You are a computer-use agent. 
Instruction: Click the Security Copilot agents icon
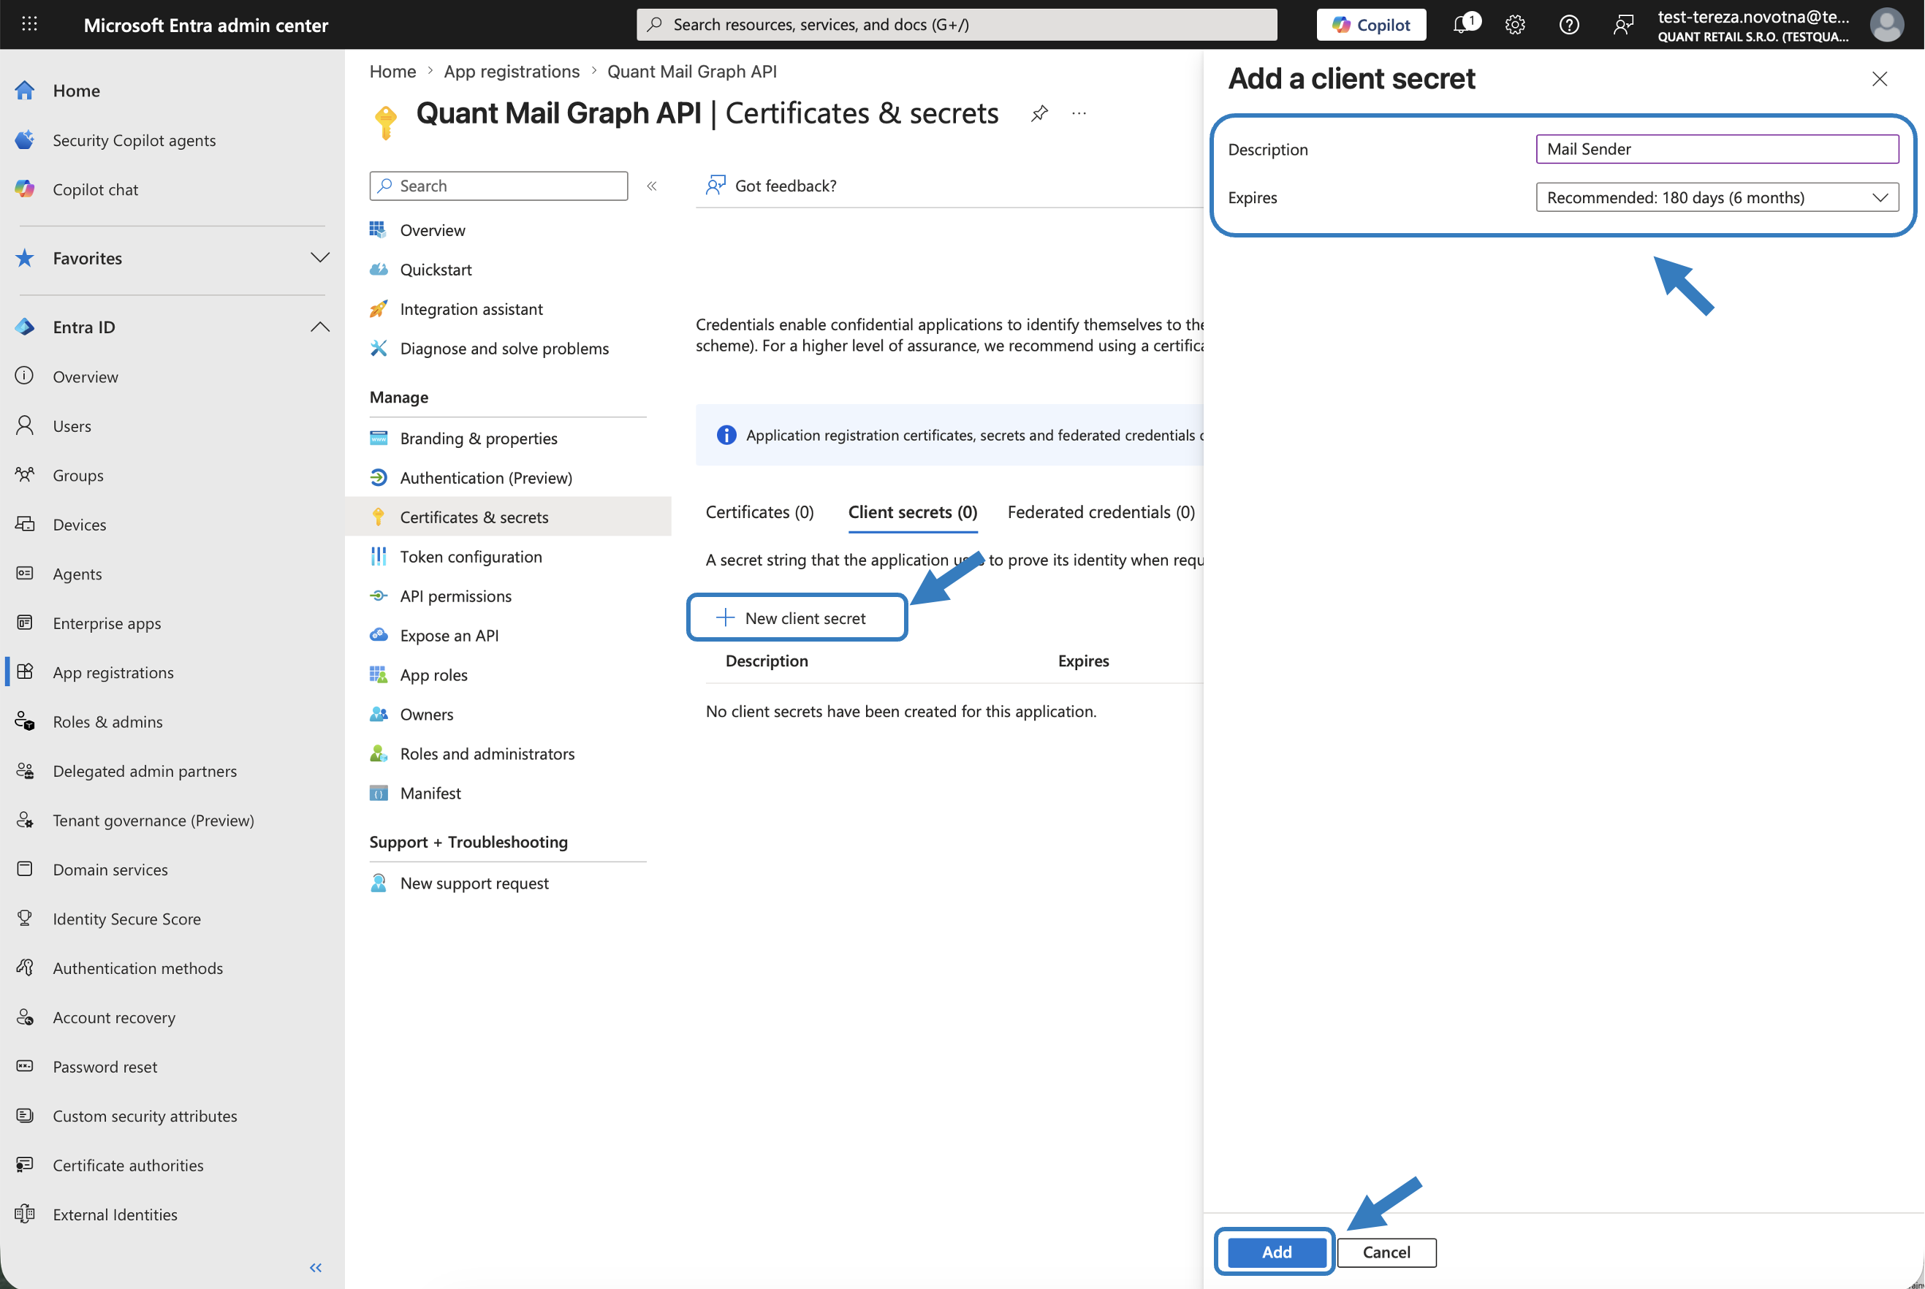coord(25,140)
